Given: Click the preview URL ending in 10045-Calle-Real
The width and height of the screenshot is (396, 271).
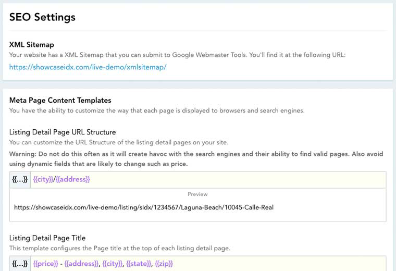Looking at the screenshot, I should pyautogui.click(x=144, y=207).
